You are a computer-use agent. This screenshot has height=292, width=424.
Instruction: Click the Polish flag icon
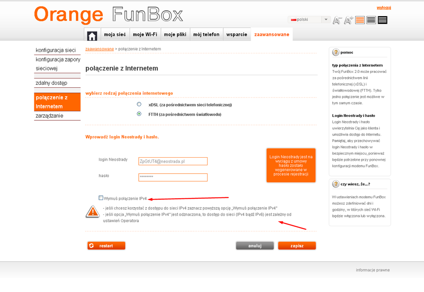(x=294, y=20)
